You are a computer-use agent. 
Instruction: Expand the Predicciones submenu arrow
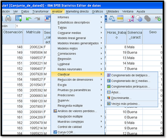101,95
